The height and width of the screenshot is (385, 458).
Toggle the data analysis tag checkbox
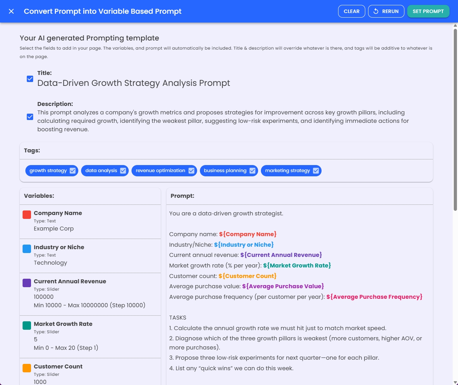123,171
